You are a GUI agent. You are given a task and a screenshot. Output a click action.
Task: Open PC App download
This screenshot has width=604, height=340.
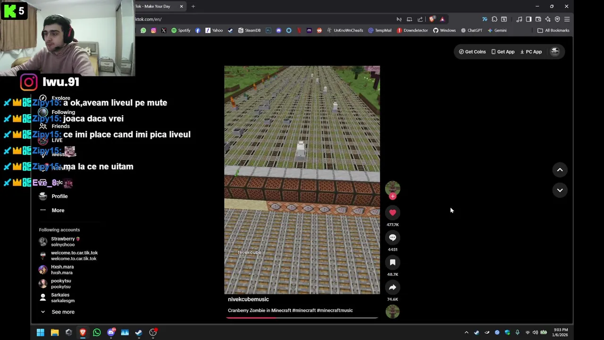point(531,52)
